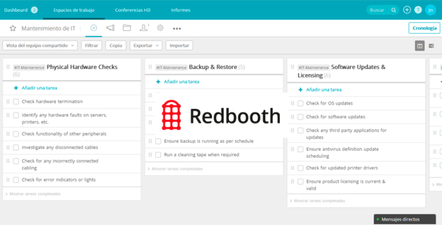Viewport: 442px width, 225px height.
Task: Click drag handle beside Check for error indicators
Action: click(8, 180)
